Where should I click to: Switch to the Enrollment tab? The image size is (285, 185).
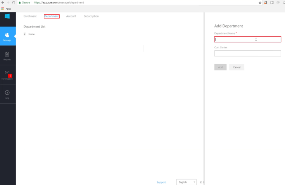click(30, 16)
